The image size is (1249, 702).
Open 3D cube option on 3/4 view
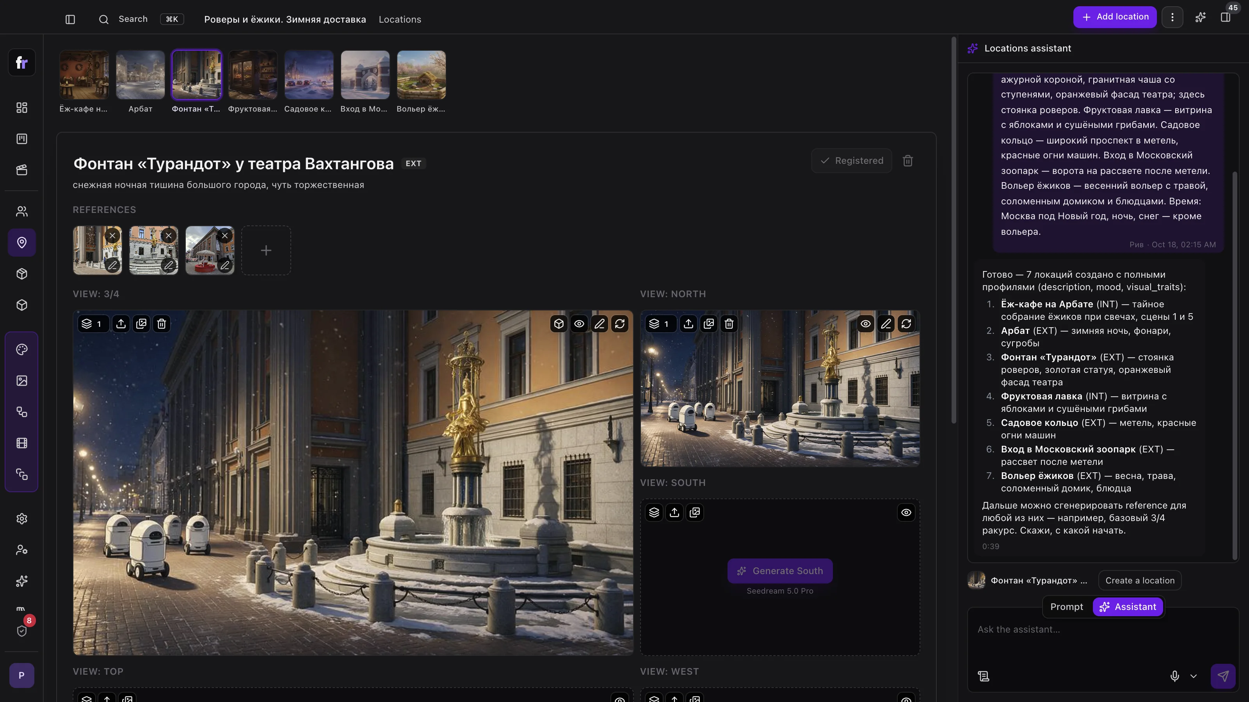click(x=559, y=324)
